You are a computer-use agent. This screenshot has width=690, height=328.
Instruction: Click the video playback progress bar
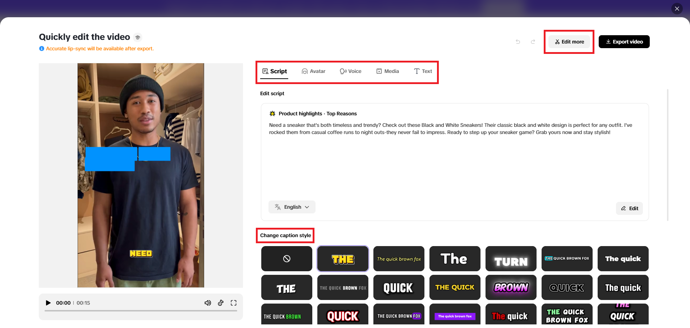[141, 311]
